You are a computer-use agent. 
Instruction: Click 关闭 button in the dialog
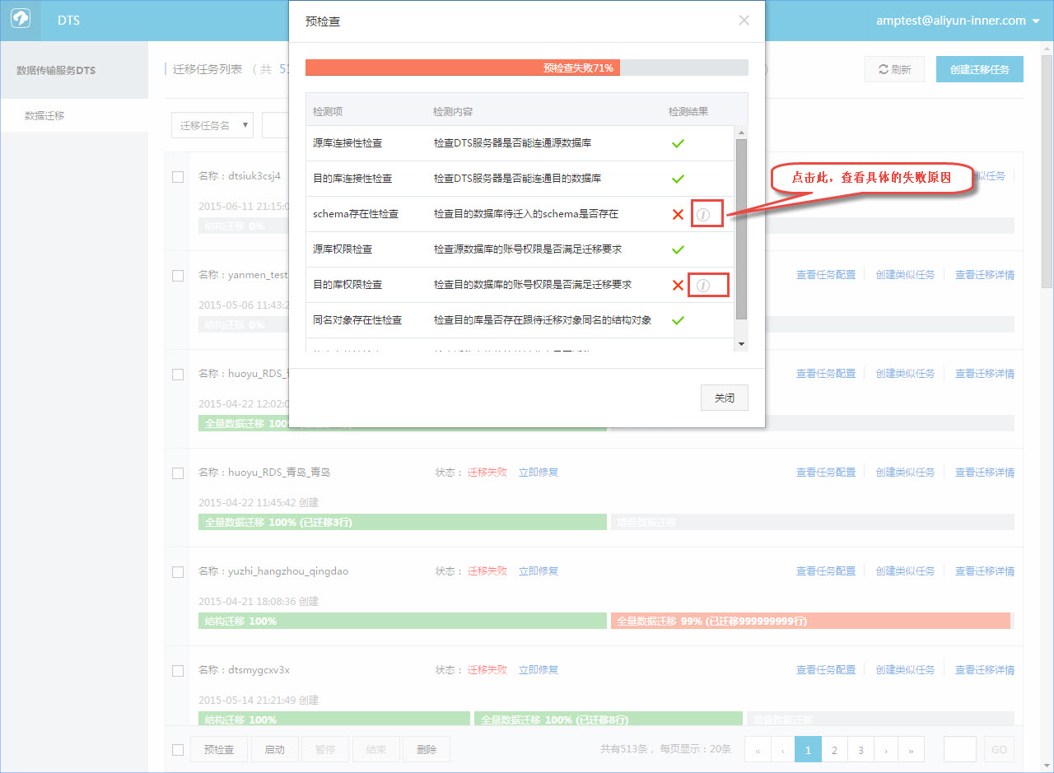click(x=725, y=398)
